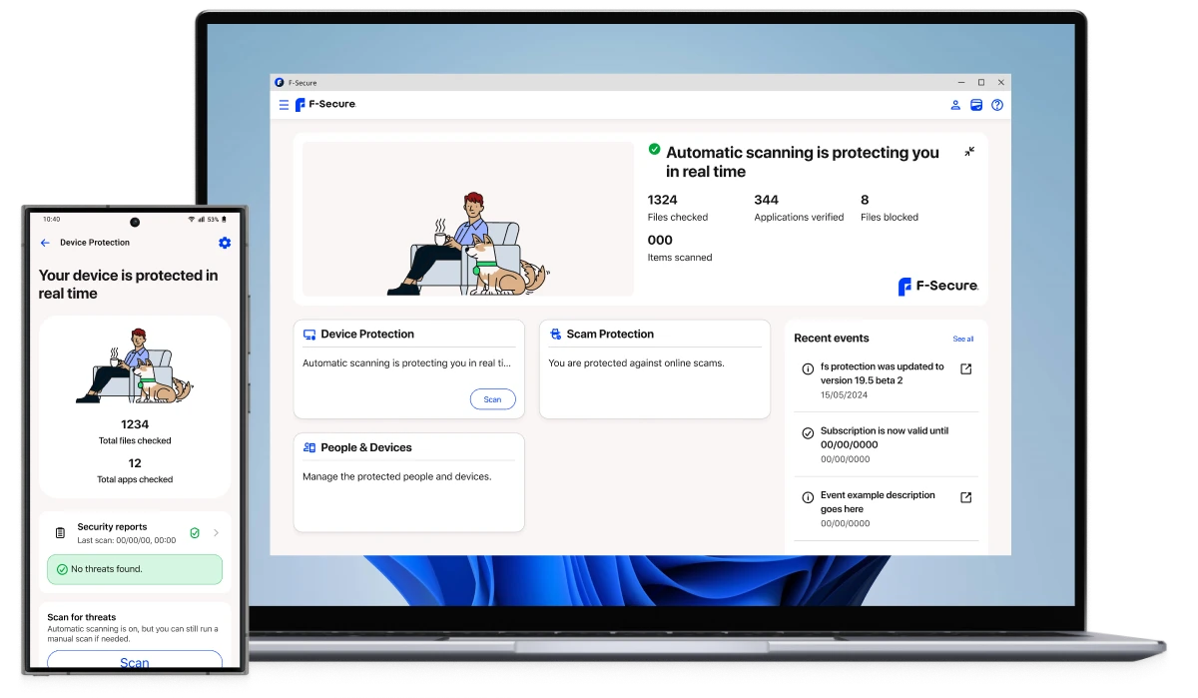The height and width of the screenshot is (698, 1198).
Task: Open external link for Event example description
Action: click(x=965, y=497)
